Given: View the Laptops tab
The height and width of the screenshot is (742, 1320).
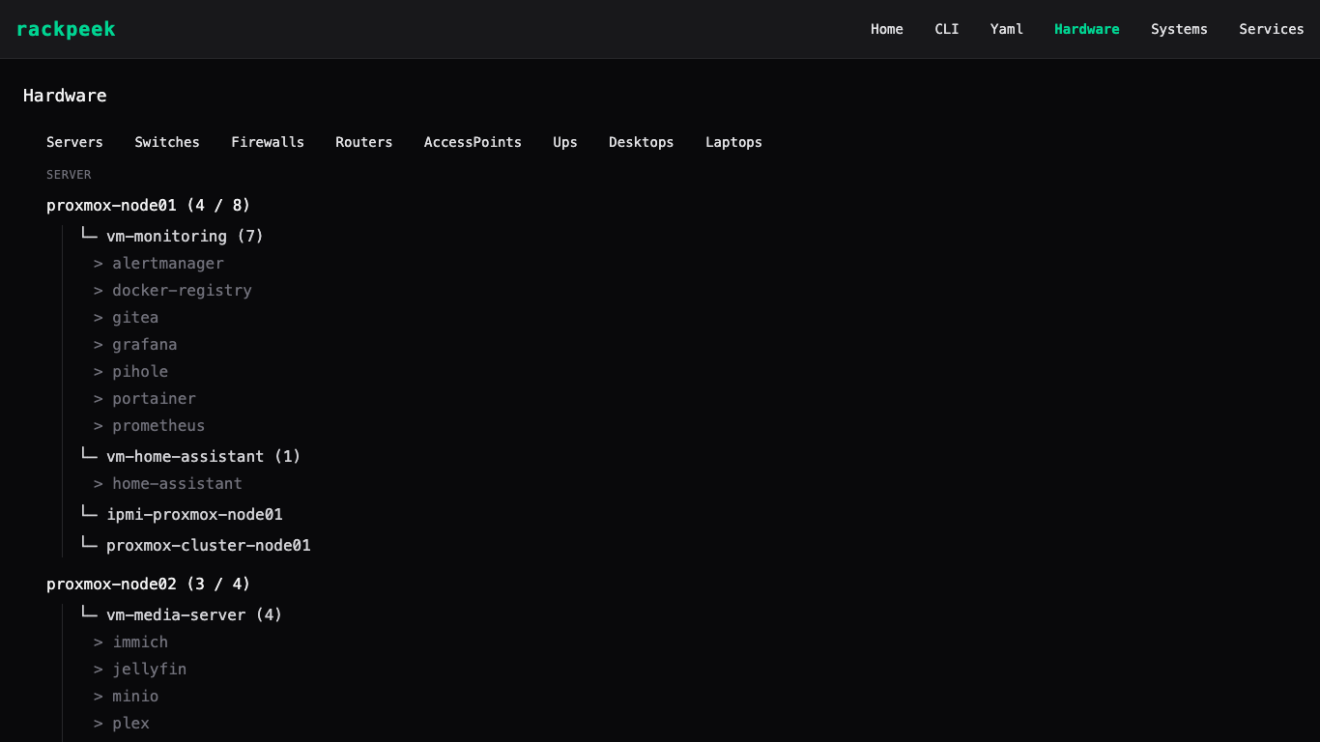Looking at the screenshot, I should (732, 142).
